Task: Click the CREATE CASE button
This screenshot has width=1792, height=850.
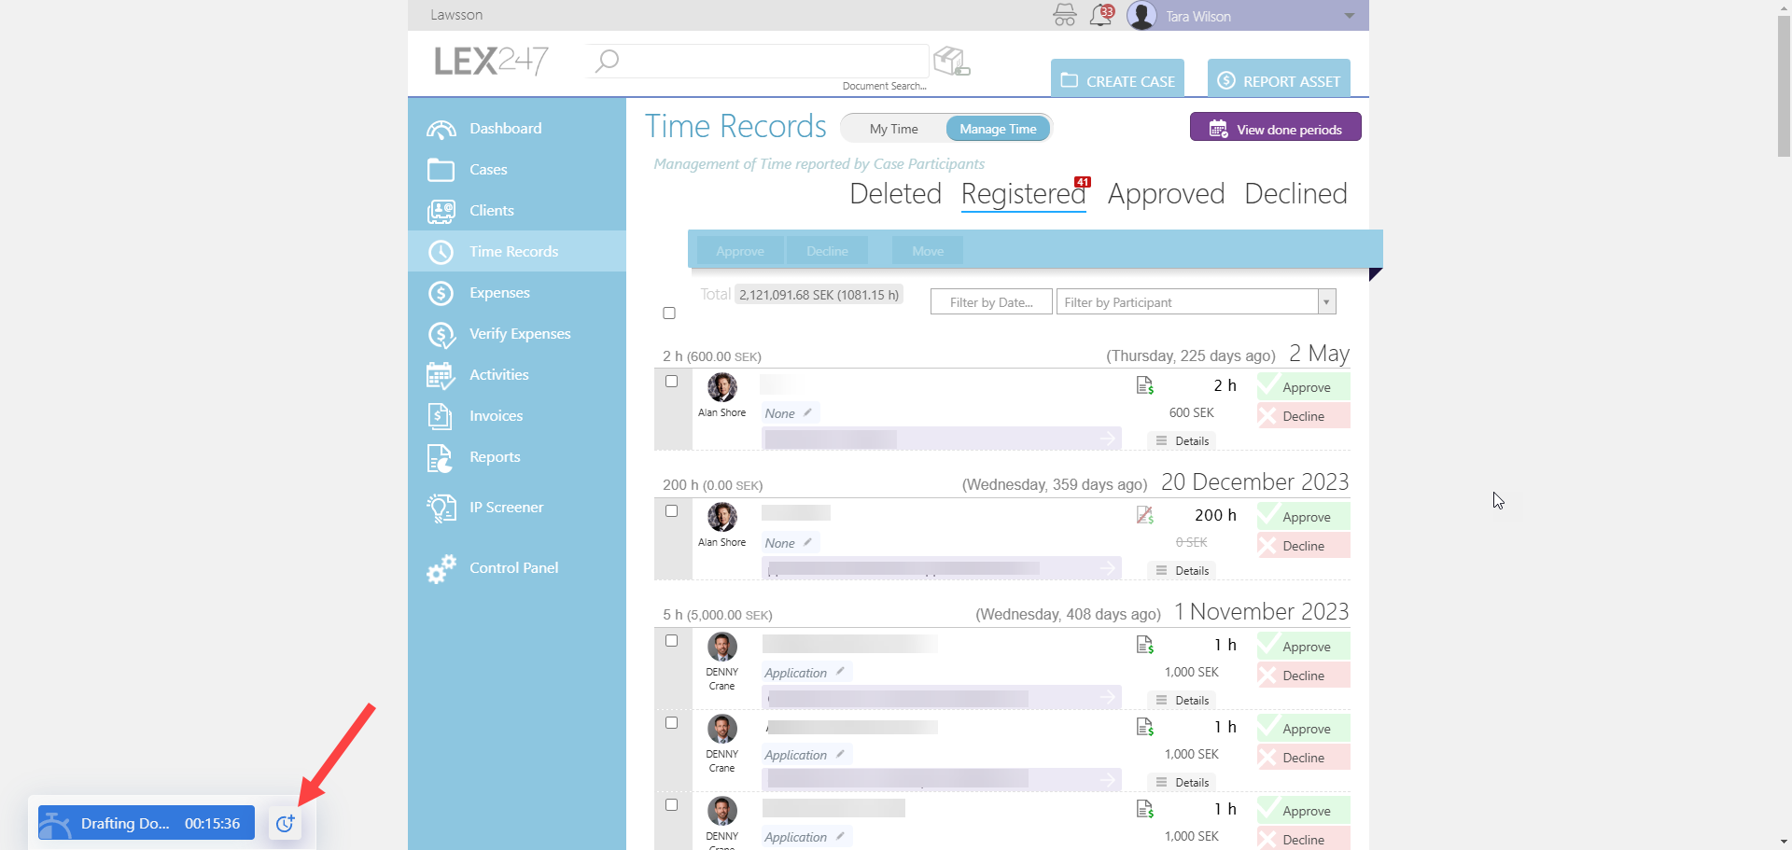Action: click(1117, 81)
